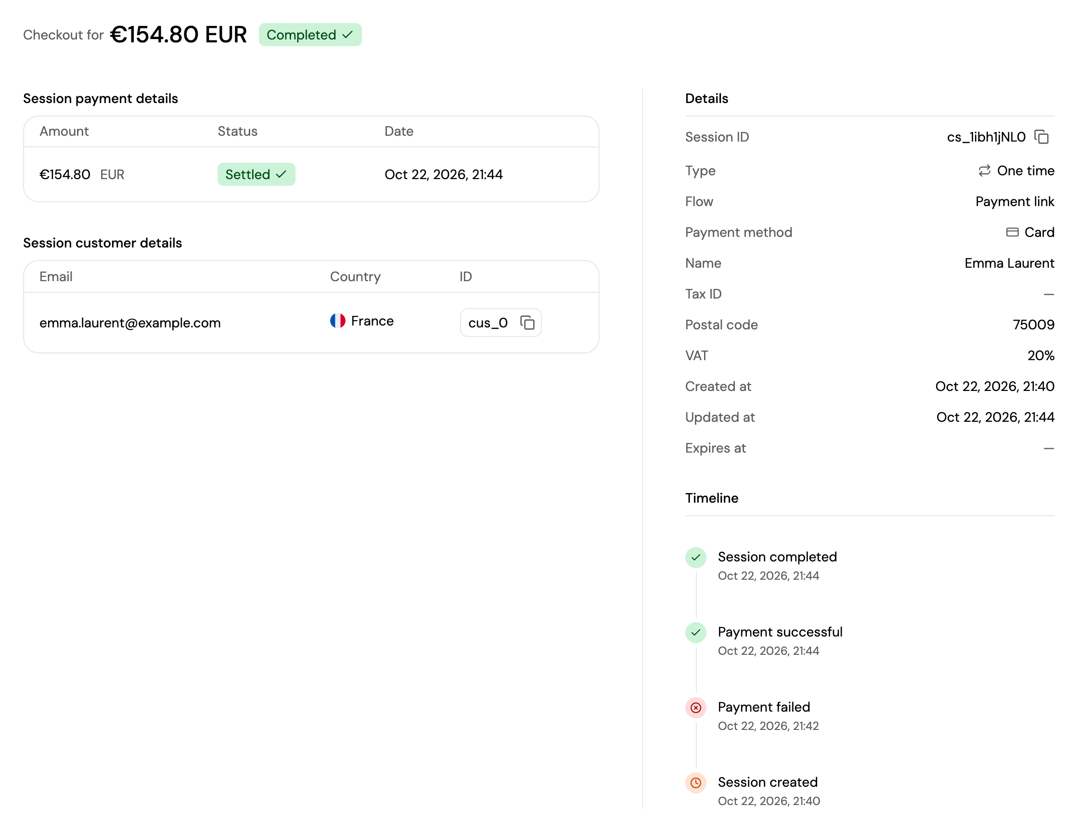
Task: Click the Payment successful check icon
Action: pos(695,633)
